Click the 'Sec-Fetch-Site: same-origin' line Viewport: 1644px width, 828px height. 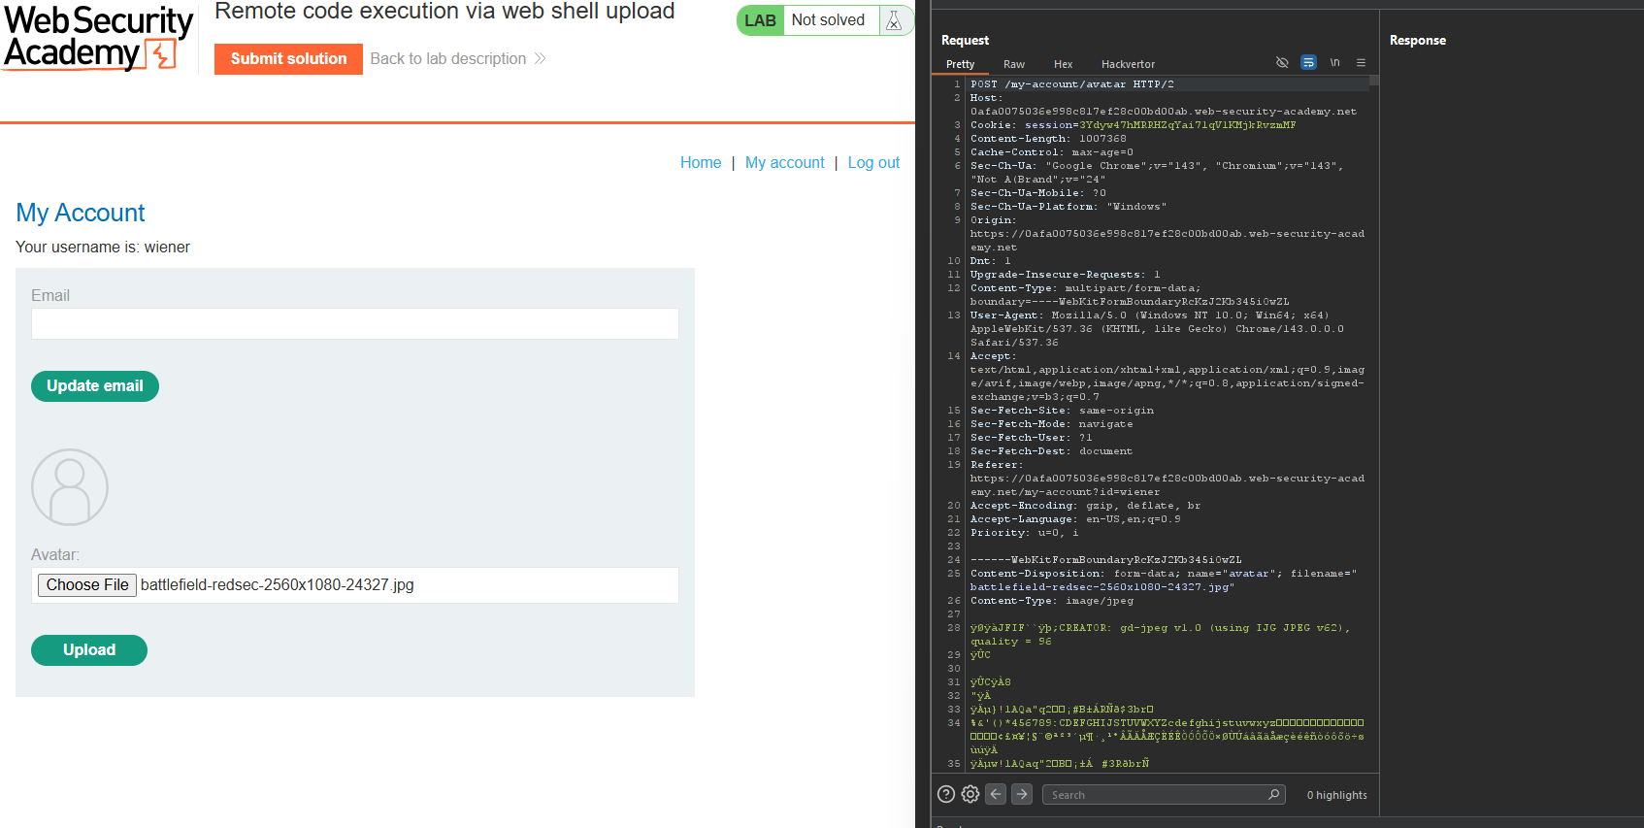[1063, 411]
